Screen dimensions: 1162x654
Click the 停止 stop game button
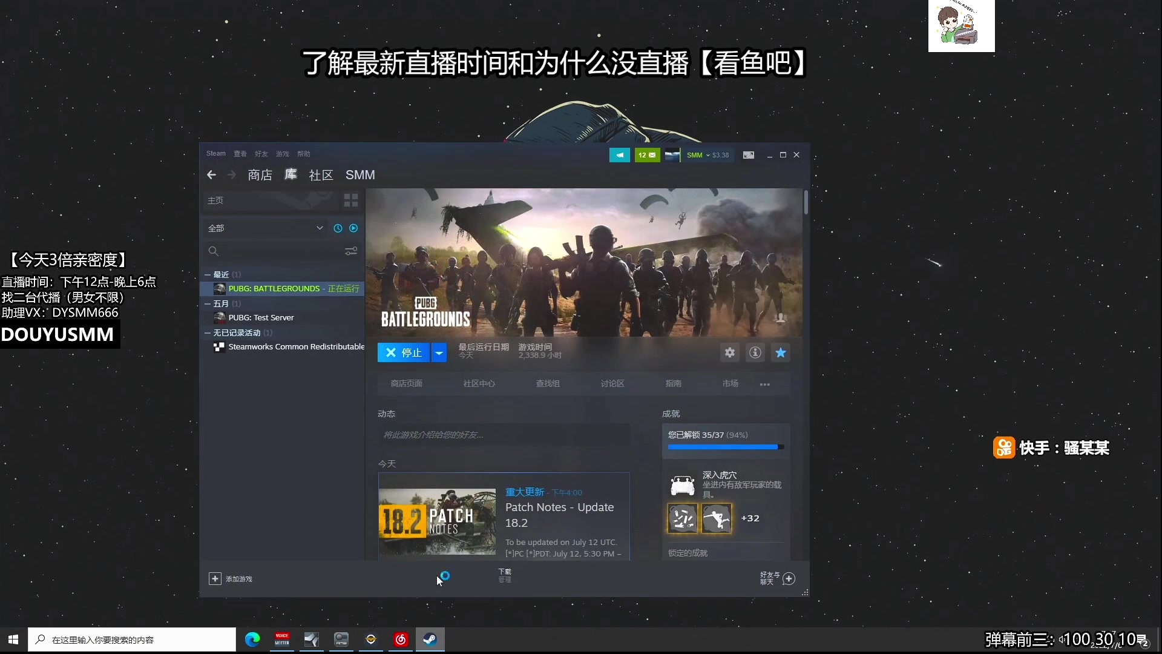pyautogui.click(x=404, y=352)
